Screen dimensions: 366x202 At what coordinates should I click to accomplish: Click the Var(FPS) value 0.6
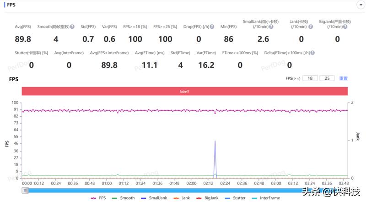click(x=109, y=39)
